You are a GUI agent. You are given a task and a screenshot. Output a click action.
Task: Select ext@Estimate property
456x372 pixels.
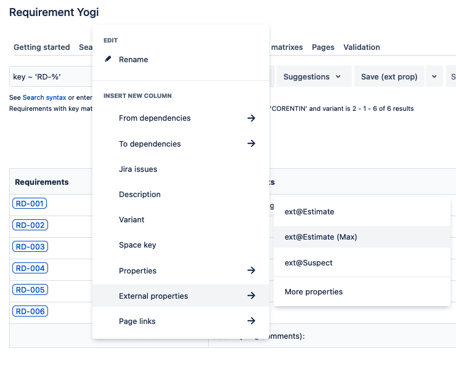pos(309,212)
